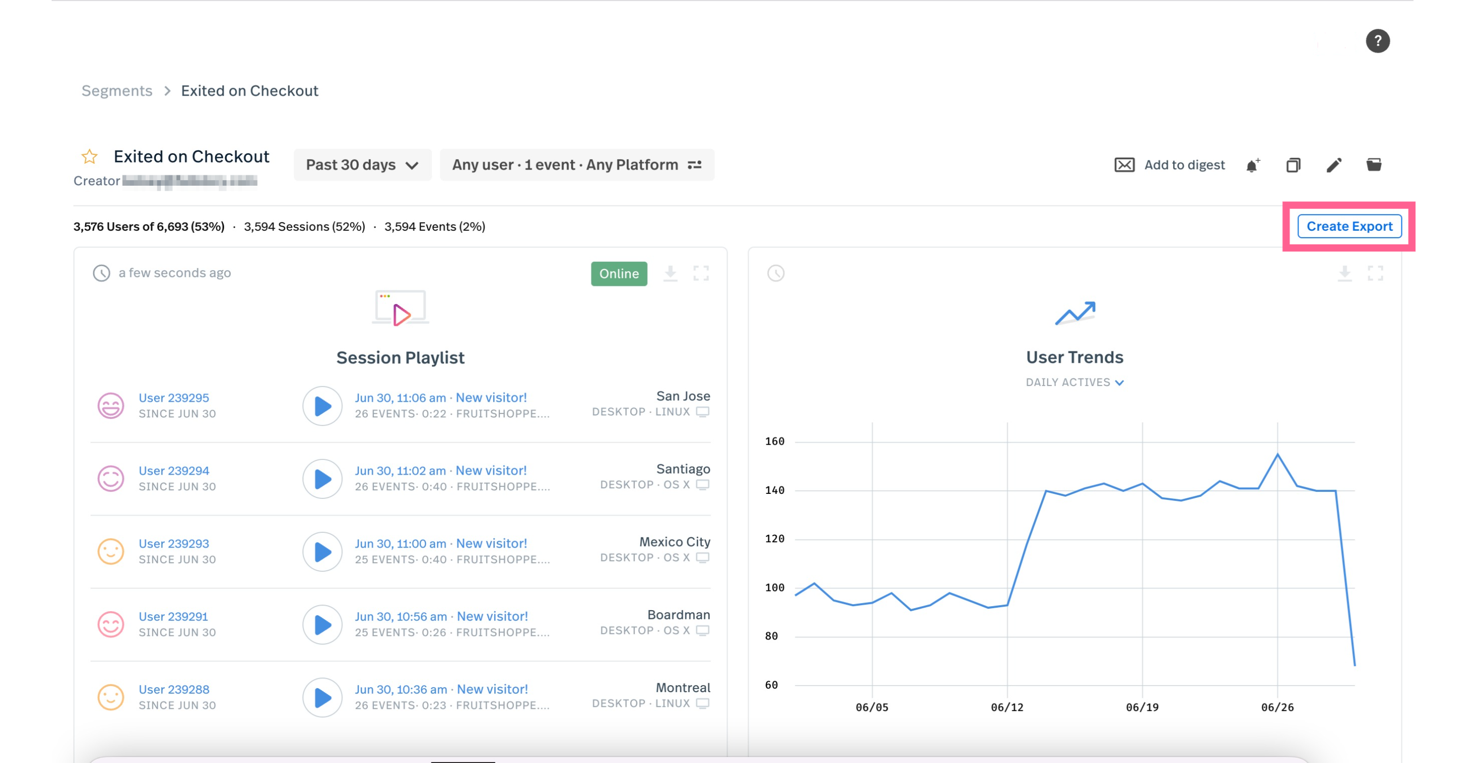
Task: Expand the Session Playlist panel to fullscreen
Action: 702,273
